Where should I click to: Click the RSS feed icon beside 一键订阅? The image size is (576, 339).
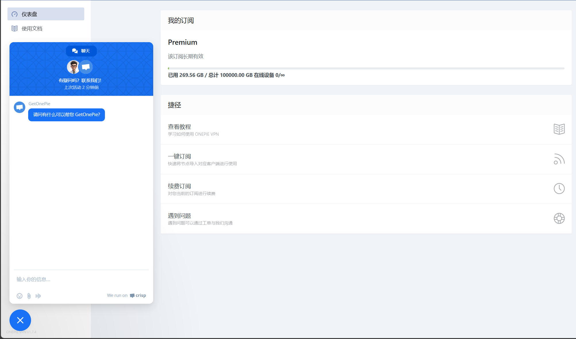point(559,159)
